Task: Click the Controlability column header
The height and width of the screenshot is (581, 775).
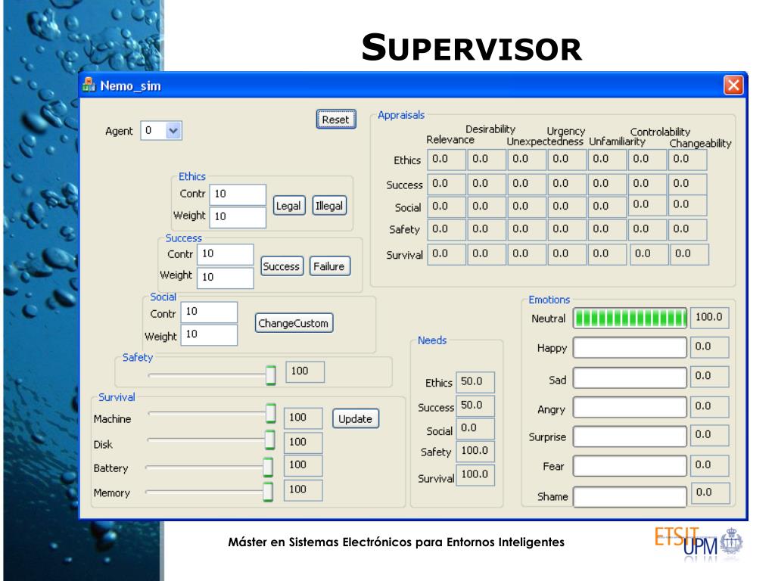Action: pos(660,132)
